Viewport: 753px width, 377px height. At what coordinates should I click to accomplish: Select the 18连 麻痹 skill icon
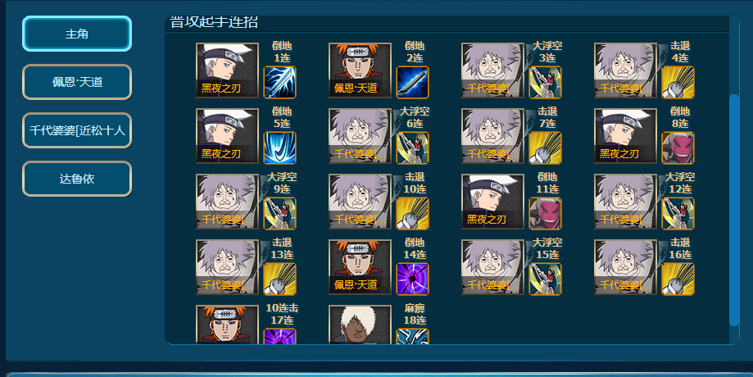(412, 336)
